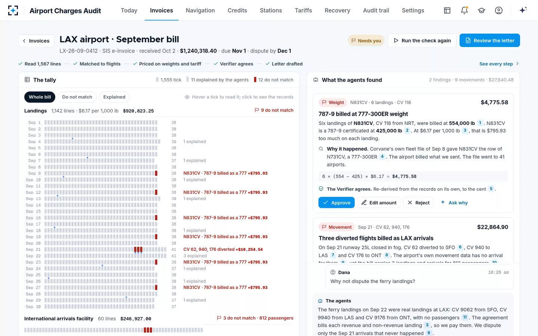
Task: Run the check again
Action: [422, 40]
